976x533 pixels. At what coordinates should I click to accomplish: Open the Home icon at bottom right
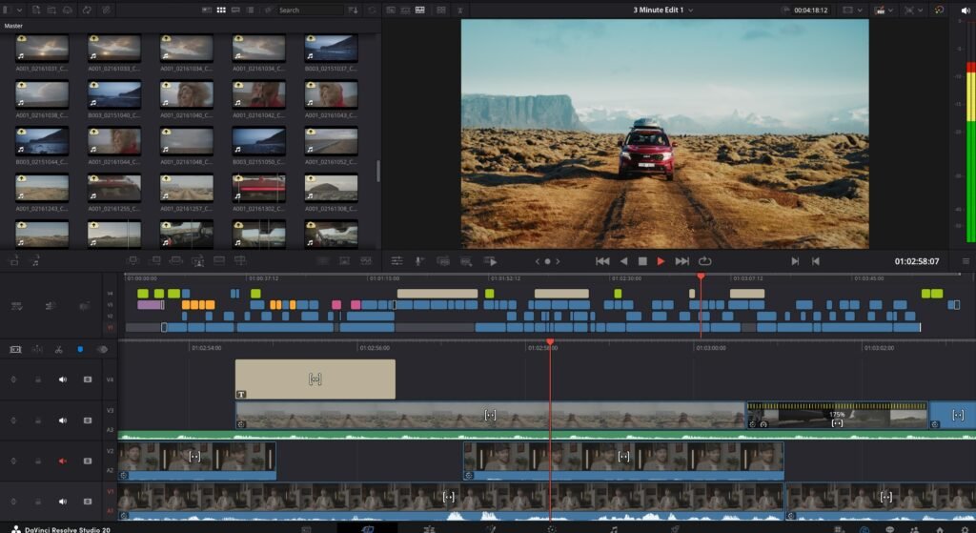click(x=940, y=529)
